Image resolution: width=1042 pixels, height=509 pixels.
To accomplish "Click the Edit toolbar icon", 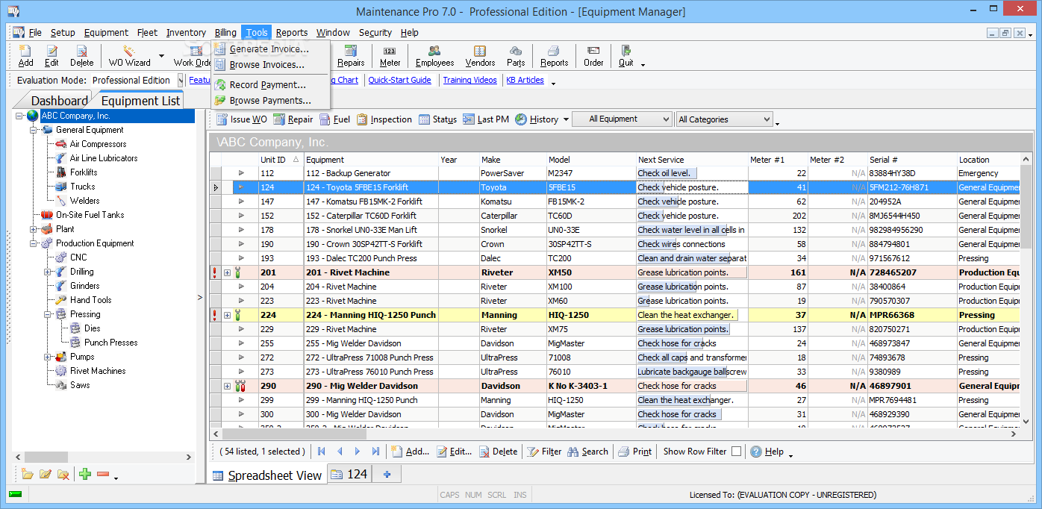I will (x=52, y=56).
